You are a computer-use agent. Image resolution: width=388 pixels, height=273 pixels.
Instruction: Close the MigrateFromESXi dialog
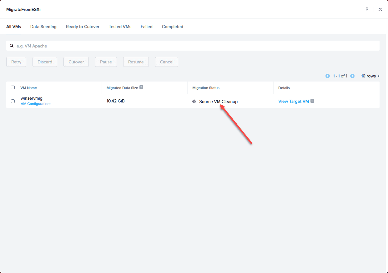(380, 9)
